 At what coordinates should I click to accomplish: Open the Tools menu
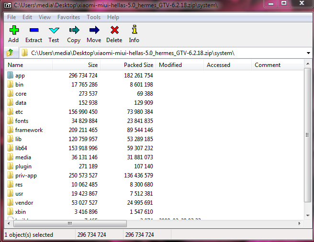point(93,17)
